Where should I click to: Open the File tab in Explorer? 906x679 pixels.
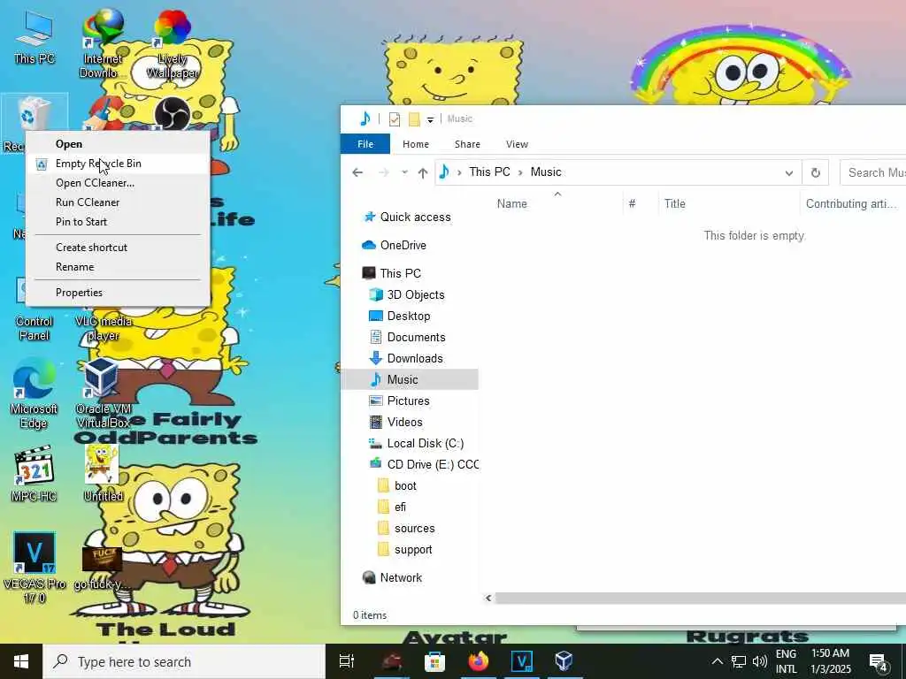[x=365, y=144]
